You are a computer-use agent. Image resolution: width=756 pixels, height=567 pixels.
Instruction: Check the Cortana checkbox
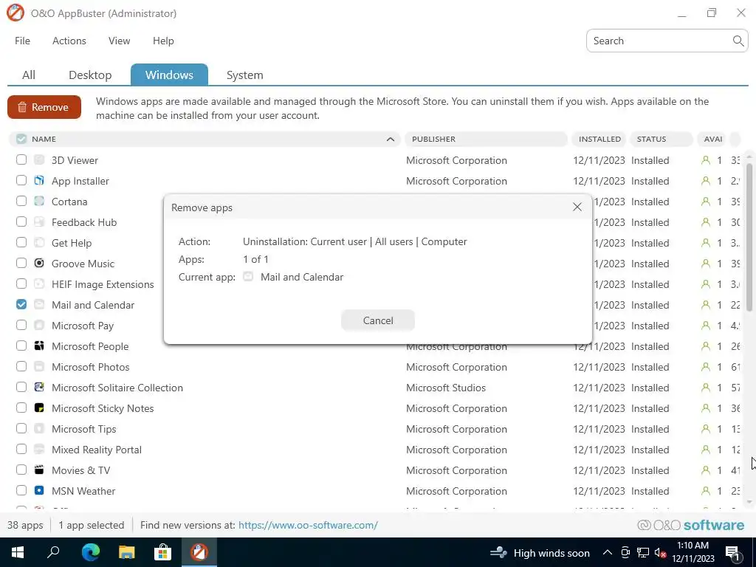[21, 201]
